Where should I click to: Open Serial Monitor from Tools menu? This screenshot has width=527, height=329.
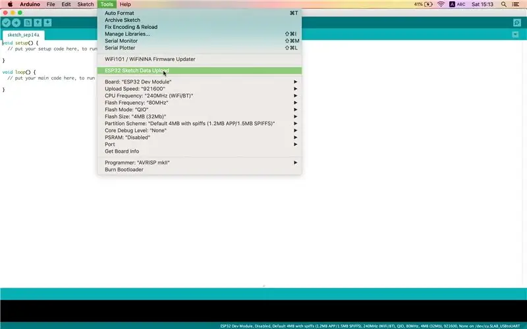point(200,41)
